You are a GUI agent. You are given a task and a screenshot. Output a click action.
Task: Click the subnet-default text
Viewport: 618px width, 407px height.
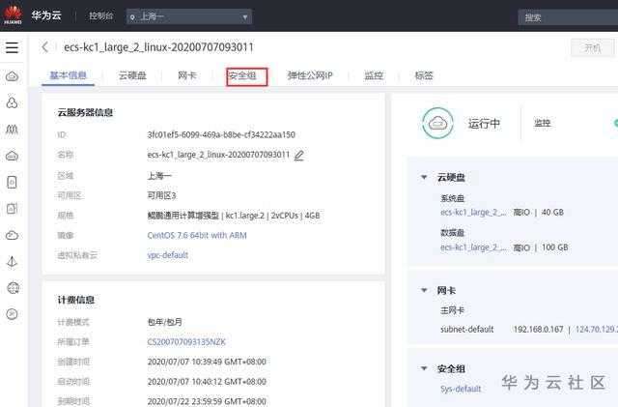467,330
